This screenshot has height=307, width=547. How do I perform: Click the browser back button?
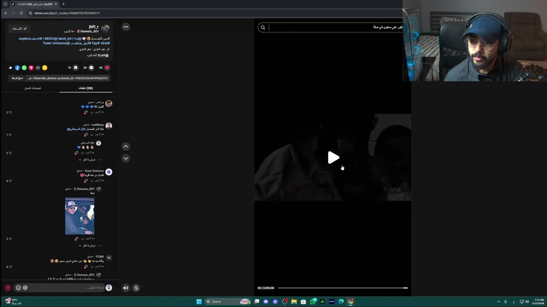pyautogui.click(x=6, y=13)
